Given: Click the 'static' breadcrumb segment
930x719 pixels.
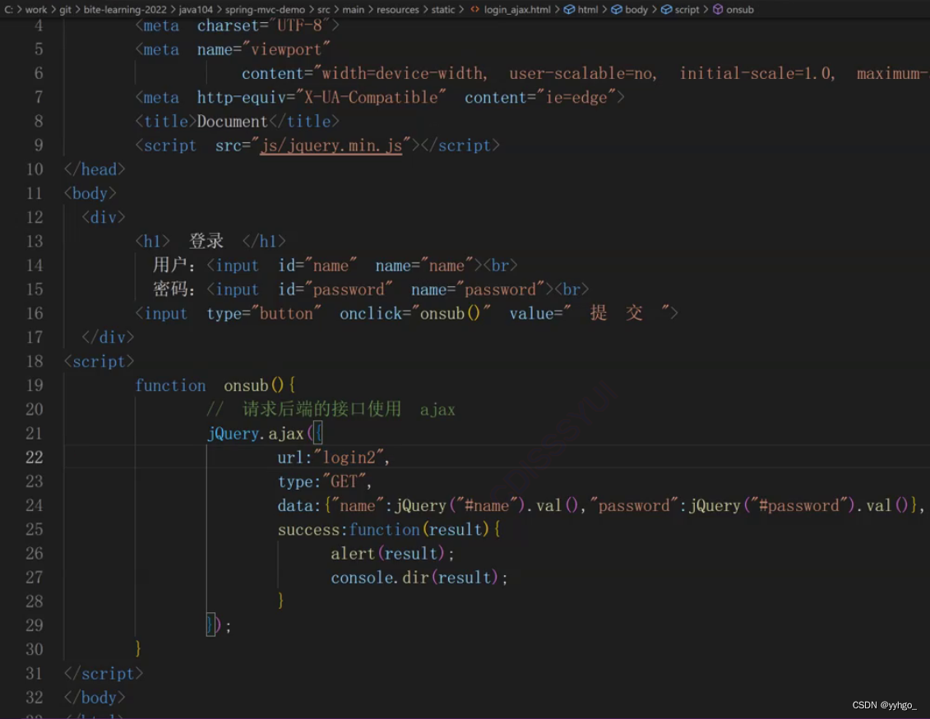Looking at the screenshot, I should pos(443,10).
